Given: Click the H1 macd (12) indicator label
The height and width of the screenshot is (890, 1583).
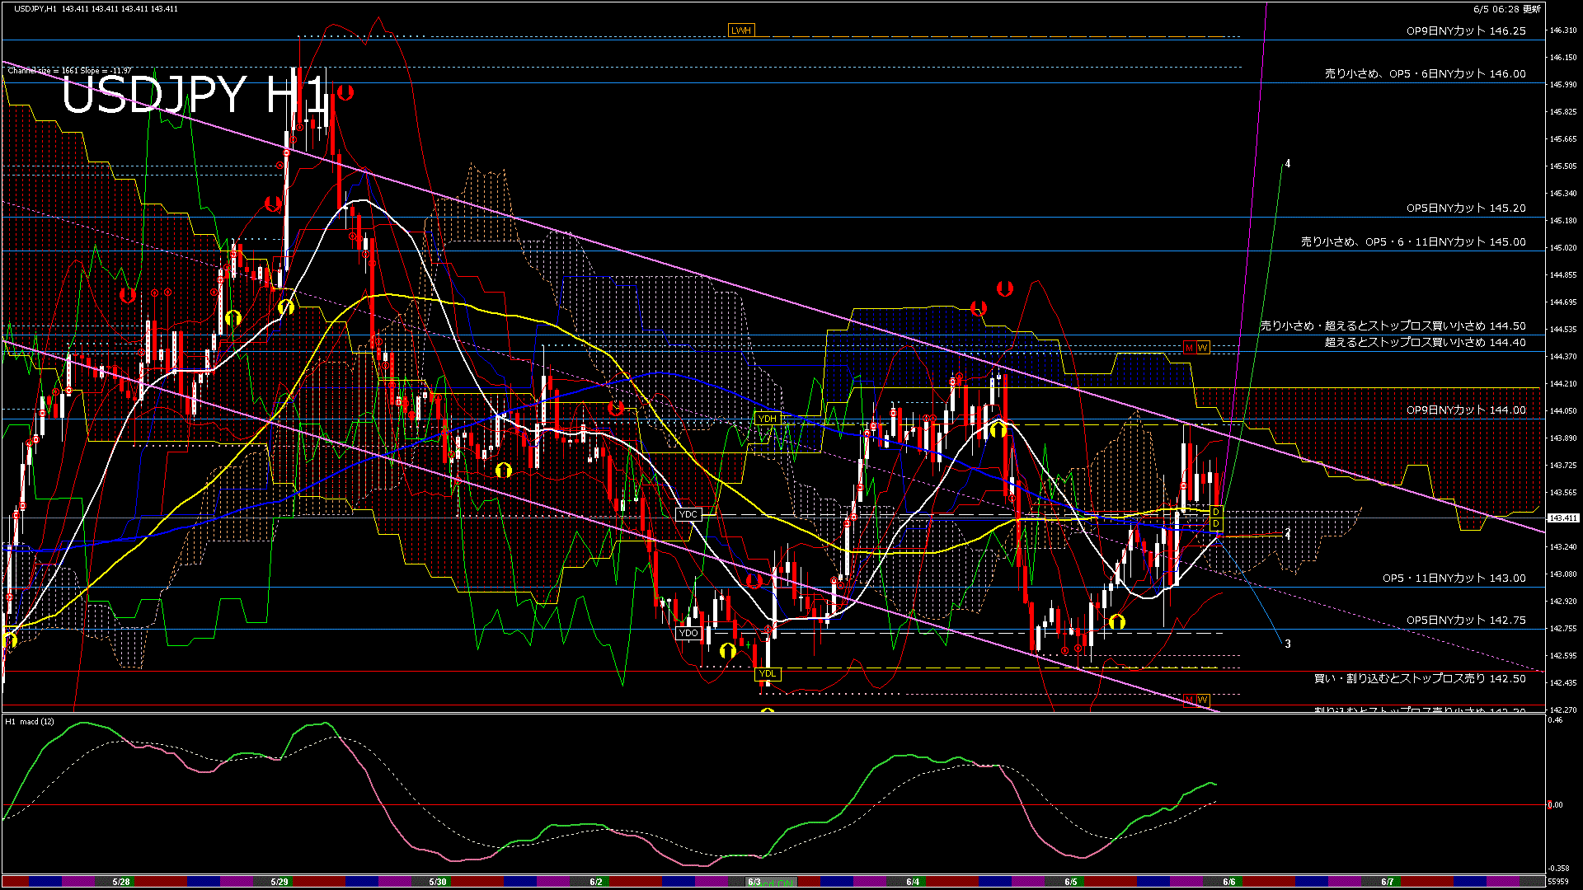Looking at the screenshot, I should click(x=31, y=722).
